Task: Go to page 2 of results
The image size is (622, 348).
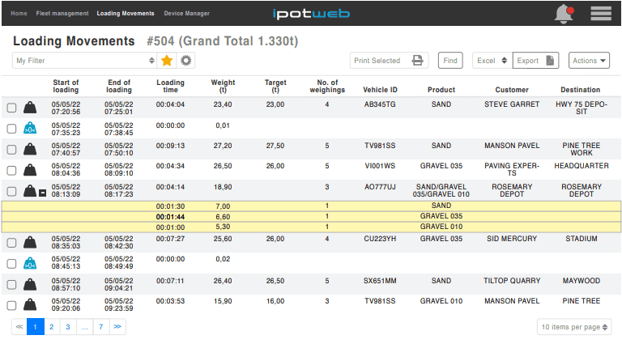Action: tap(51, 327)
